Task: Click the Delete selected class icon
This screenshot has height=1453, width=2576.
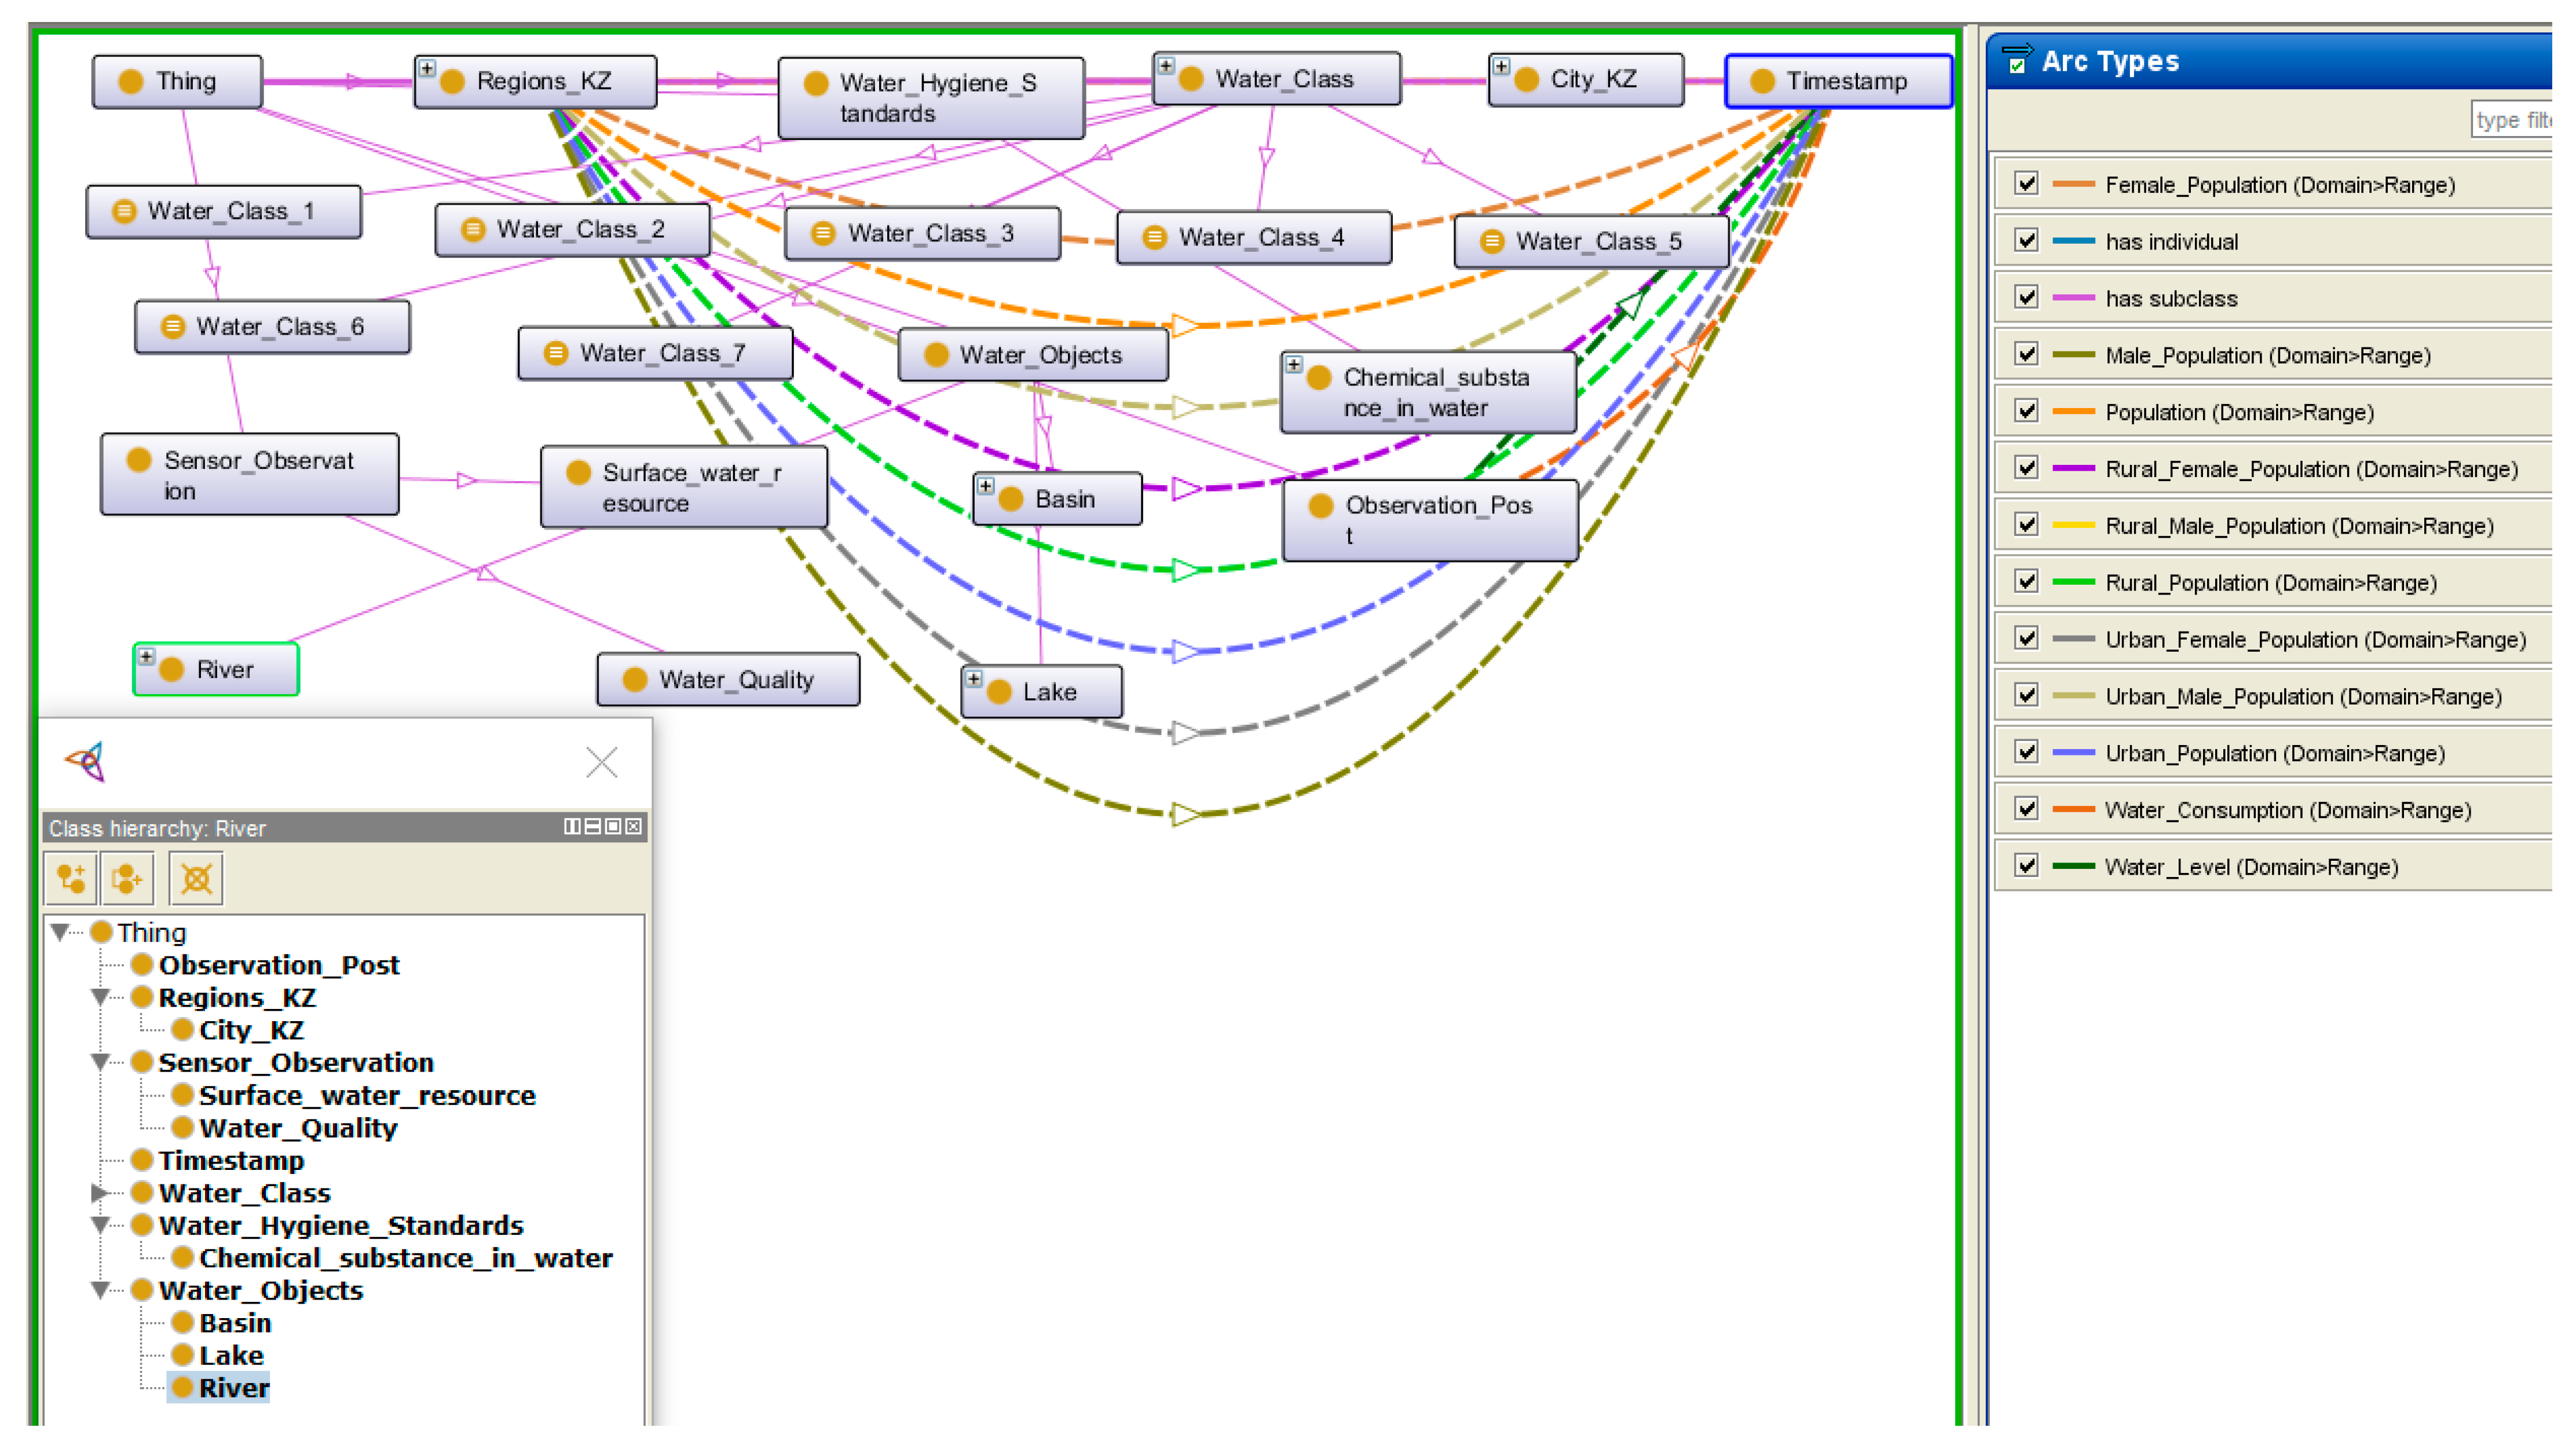Action: point(196,879)
